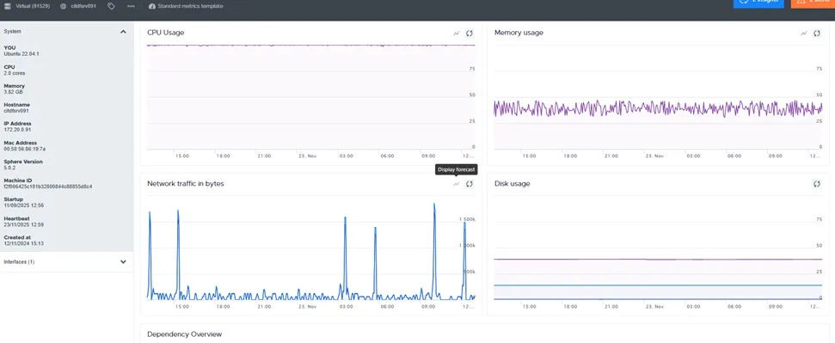835x343 pixels.
Task: Click the System panel heading
Action: (x=12, y=32)
